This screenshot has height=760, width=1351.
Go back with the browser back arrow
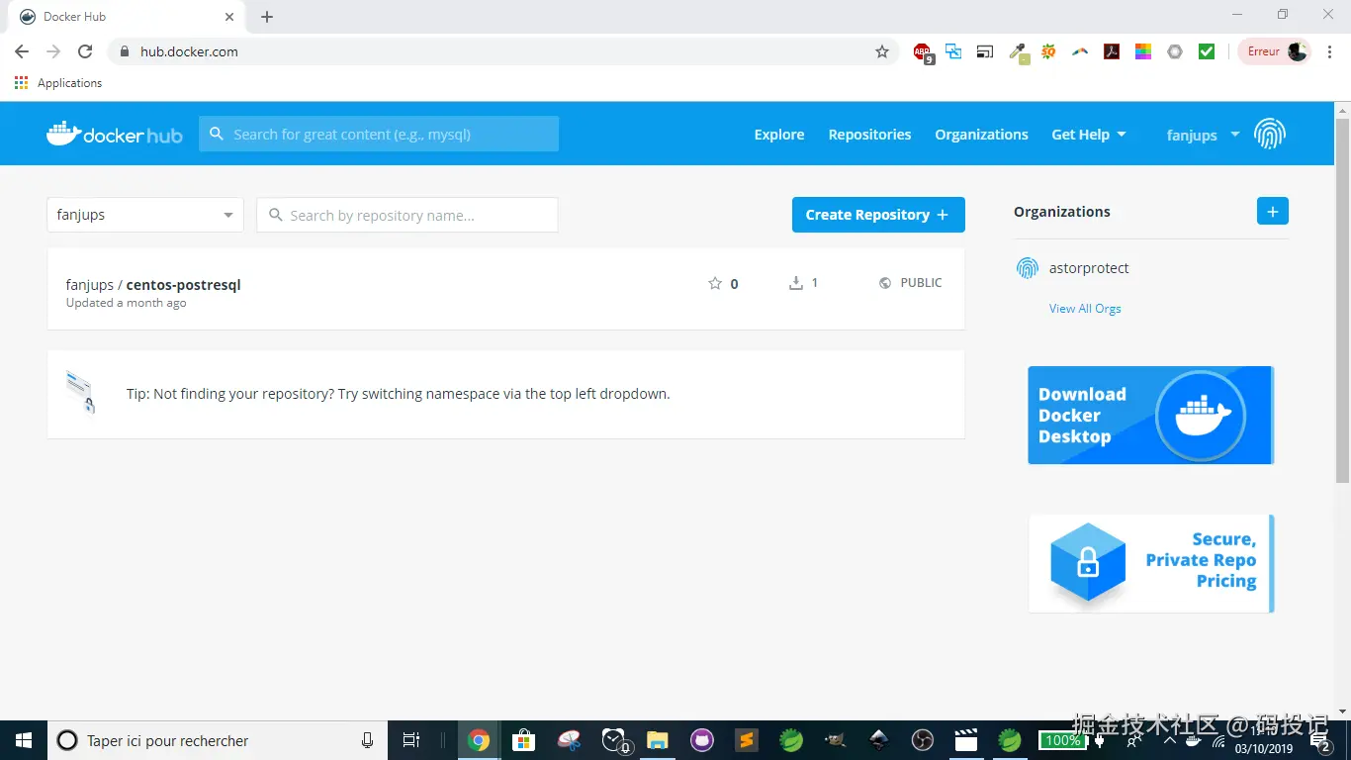tap(22, 51)
